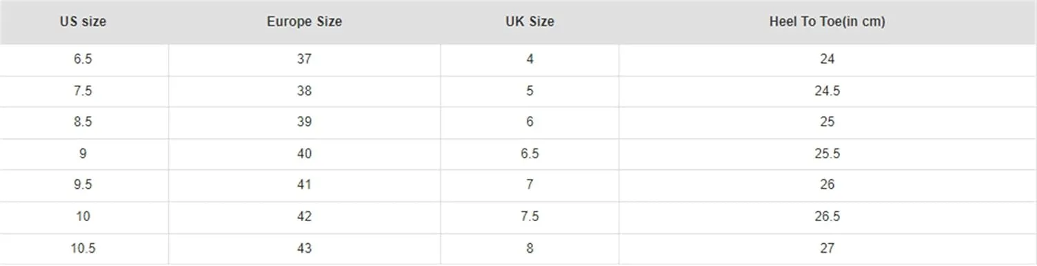Click the Heel To Toe(in cm) header
The width and height of the screenshot is (1037, 266).
pyautogui.click(x=828, y=22)
